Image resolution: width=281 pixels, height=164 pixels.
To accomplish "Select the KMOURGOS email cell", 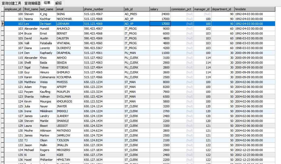I will [70, 101].
